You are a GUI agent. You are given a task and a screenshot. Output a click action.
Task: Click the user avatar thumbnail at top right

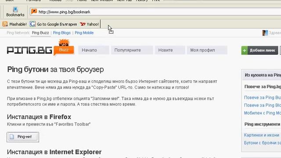tap(265, 33)
